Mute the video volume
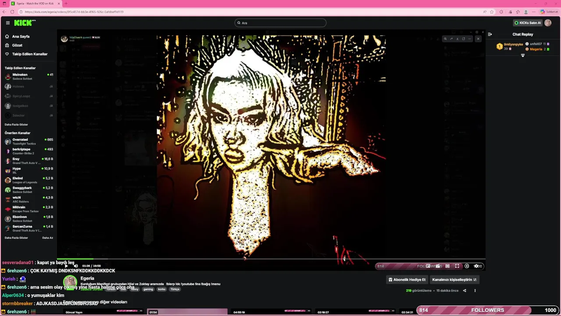 coord(75,266)
